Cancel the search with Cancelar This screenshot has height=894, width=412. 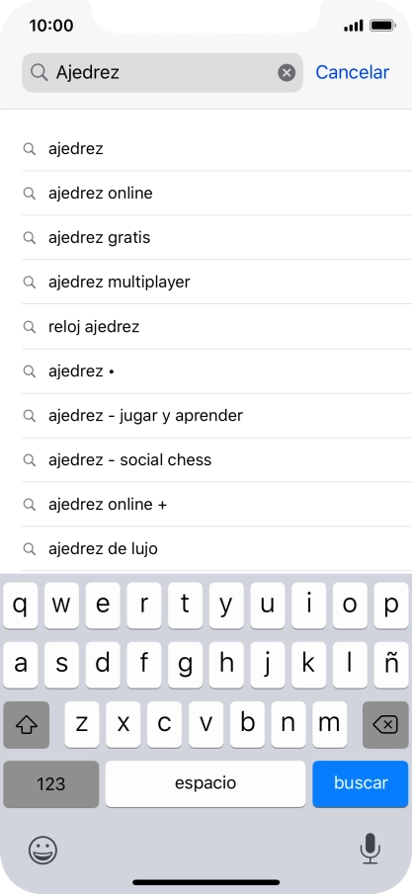point(352,72)
